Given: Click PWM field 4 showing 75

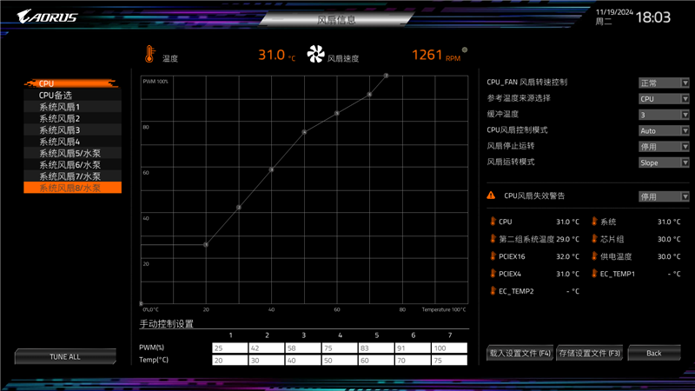Looking at the screenshot, I should point(340,348).
